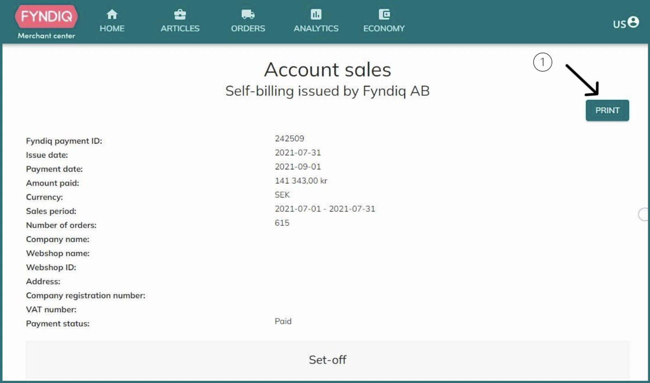
Task: Select issue date value 2021-07-31
Action: click(x=297, y=152)
